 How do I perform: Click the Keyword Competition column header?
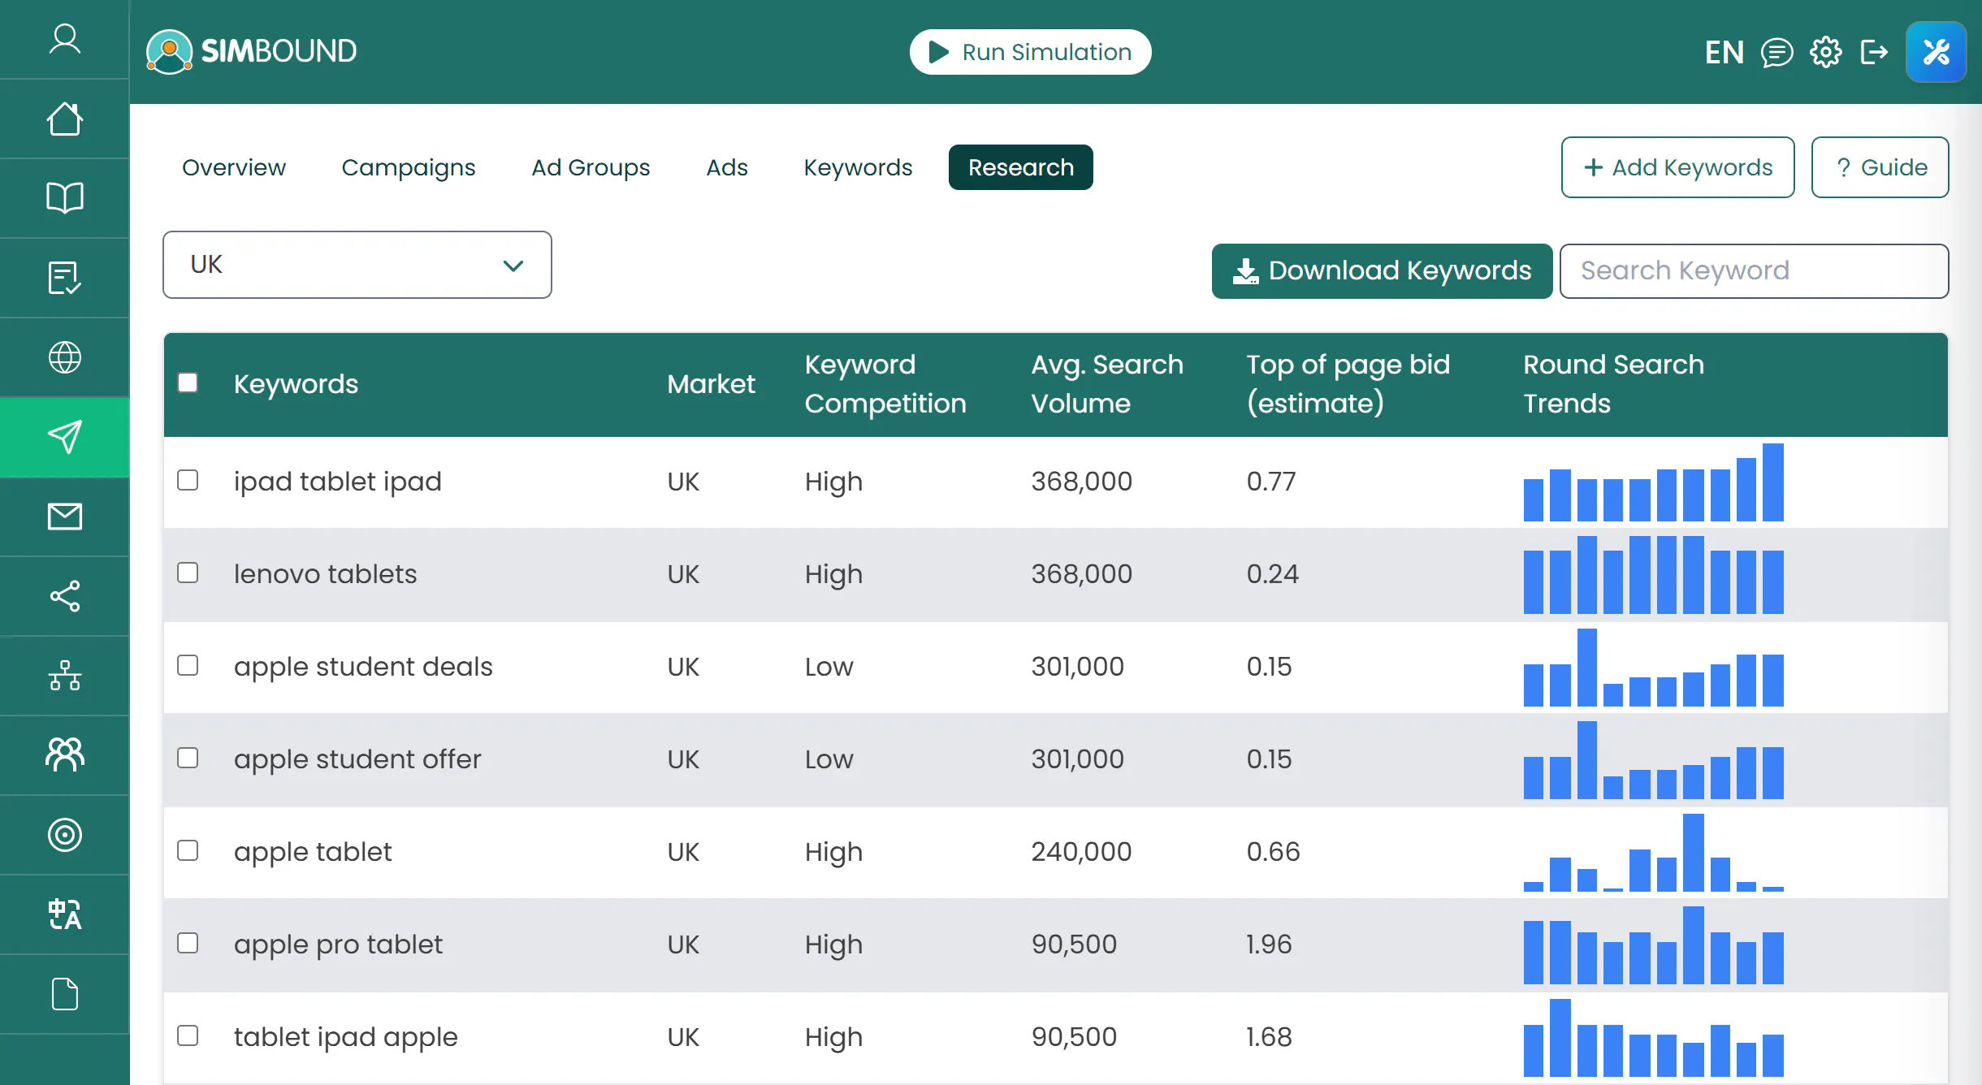[x=885, y=383]
